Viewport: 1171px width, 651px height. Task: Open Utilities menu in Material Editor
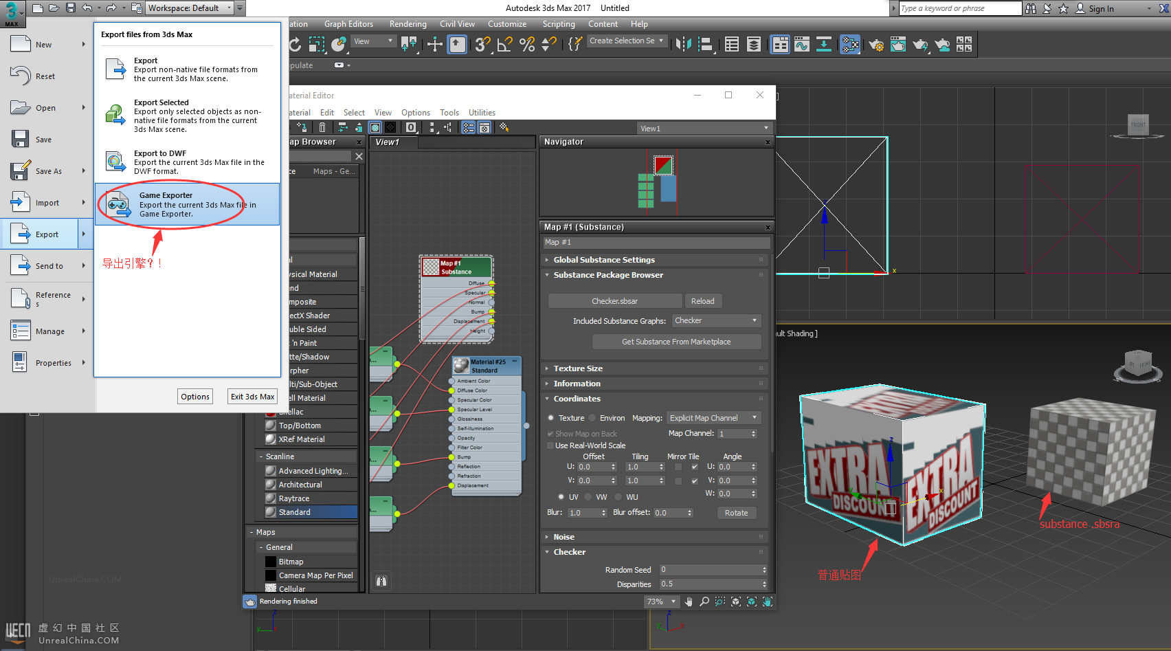coord(482,113)
